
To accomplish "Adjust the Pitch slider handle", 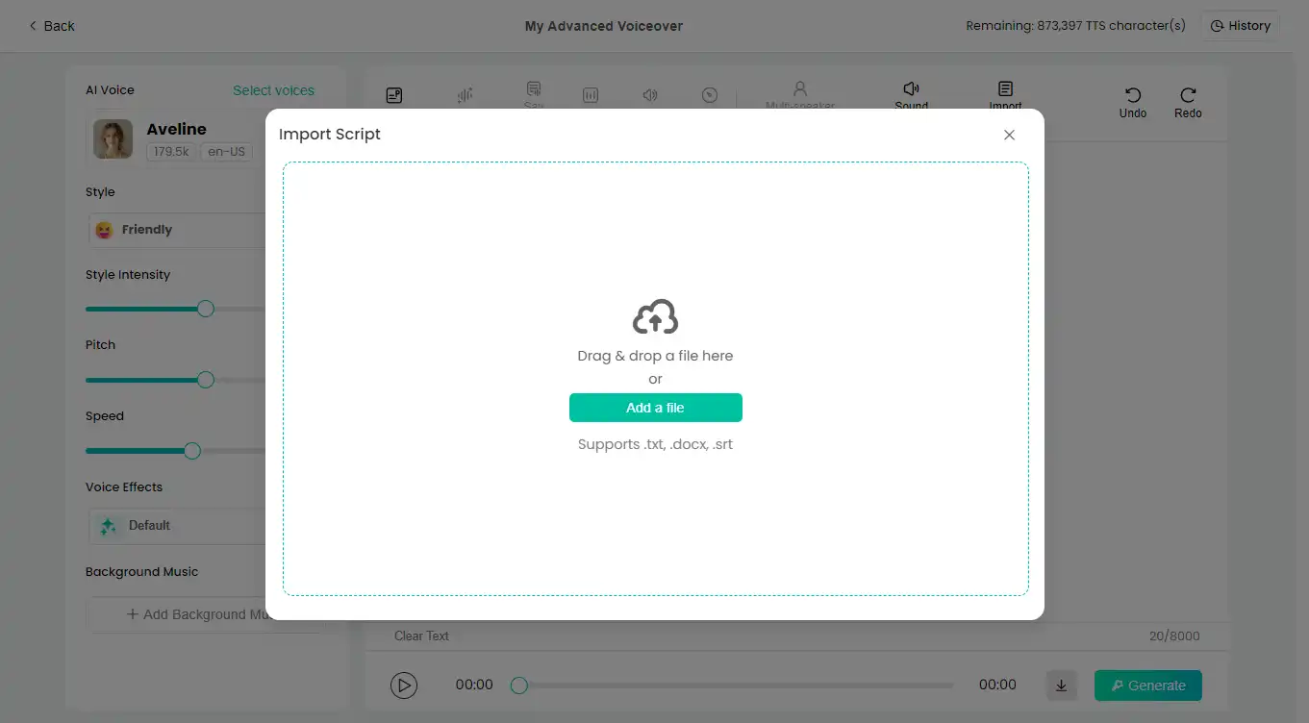I will pyautogui.click(x=205, y=380).
